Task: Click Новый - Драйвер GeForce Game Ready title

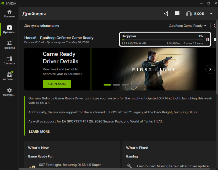Action: (59, 38)
